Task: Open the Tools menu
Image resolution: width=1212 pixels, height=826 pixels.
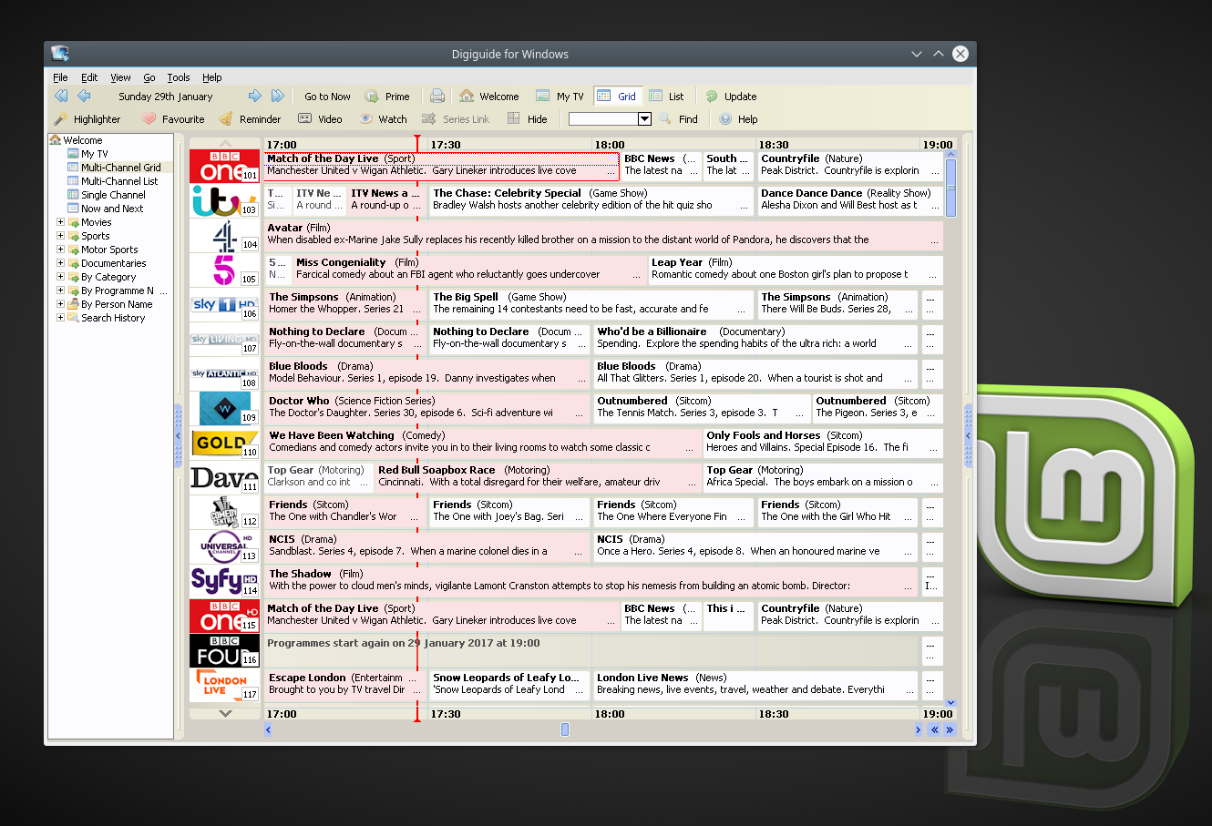Action: click(179, 77)
